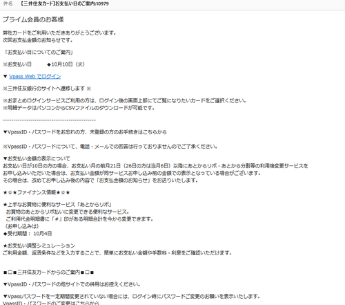The width and height of the screenshot is (345, 305).
Task: Click the line starting お支払い日が10日の方の場合
Action: (155, 166)
